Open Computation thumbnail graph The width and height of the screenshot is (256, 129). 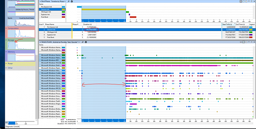click(x=21, y=34)
